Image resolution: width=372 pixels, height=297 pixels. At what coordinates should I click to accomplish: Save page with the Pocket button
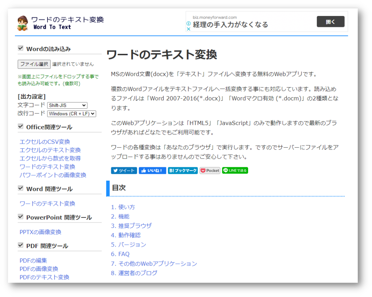[210, 170]
